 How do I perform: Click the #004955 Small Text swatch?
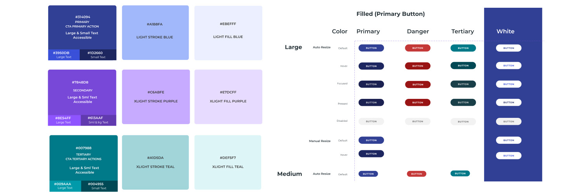(x=99, y=186)
